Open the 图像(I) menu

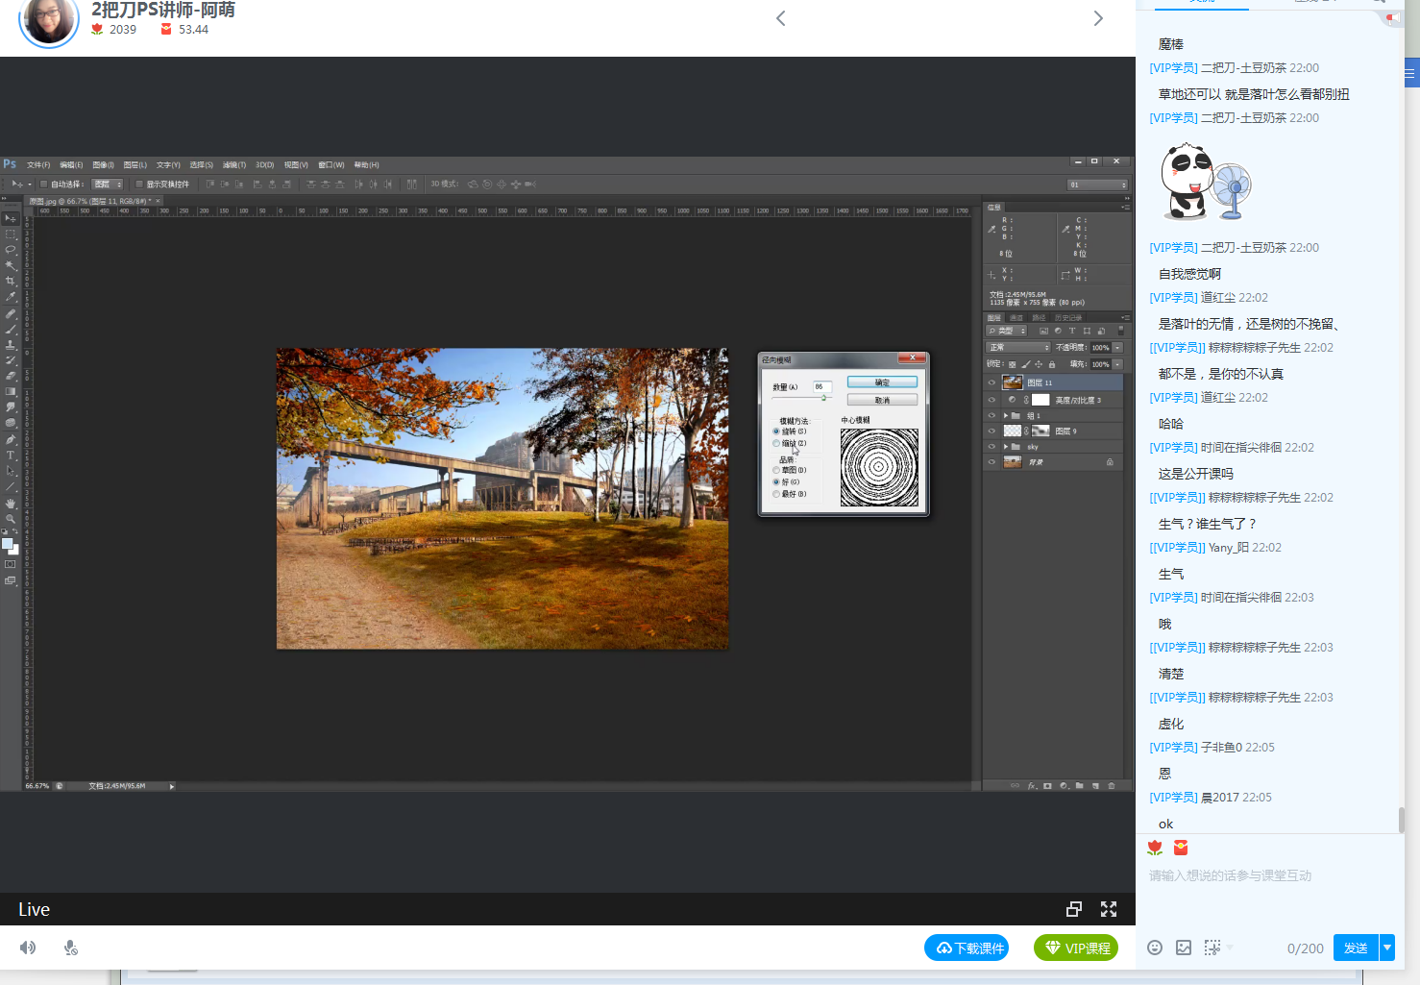[x=103, y=164]
